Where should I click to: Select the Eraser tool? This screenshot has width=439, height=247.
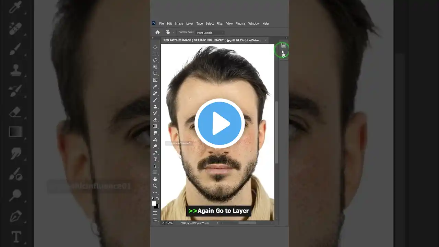155,120
